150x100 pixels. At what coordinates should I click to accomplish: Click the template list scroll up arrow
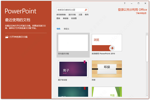(147, 34)
